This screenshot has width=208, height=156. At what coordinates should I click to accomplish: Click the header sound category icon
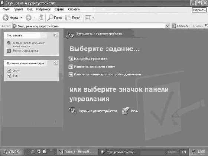click(x=70, y=35)
